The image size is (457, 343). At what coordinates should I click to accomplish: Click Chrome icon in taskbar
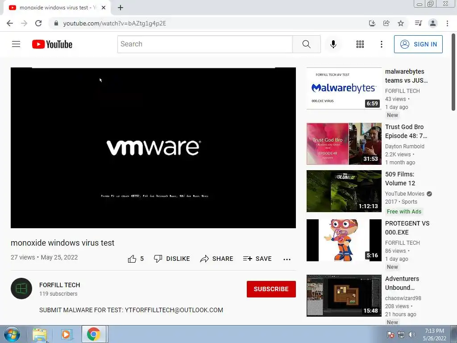pos(94,334)
